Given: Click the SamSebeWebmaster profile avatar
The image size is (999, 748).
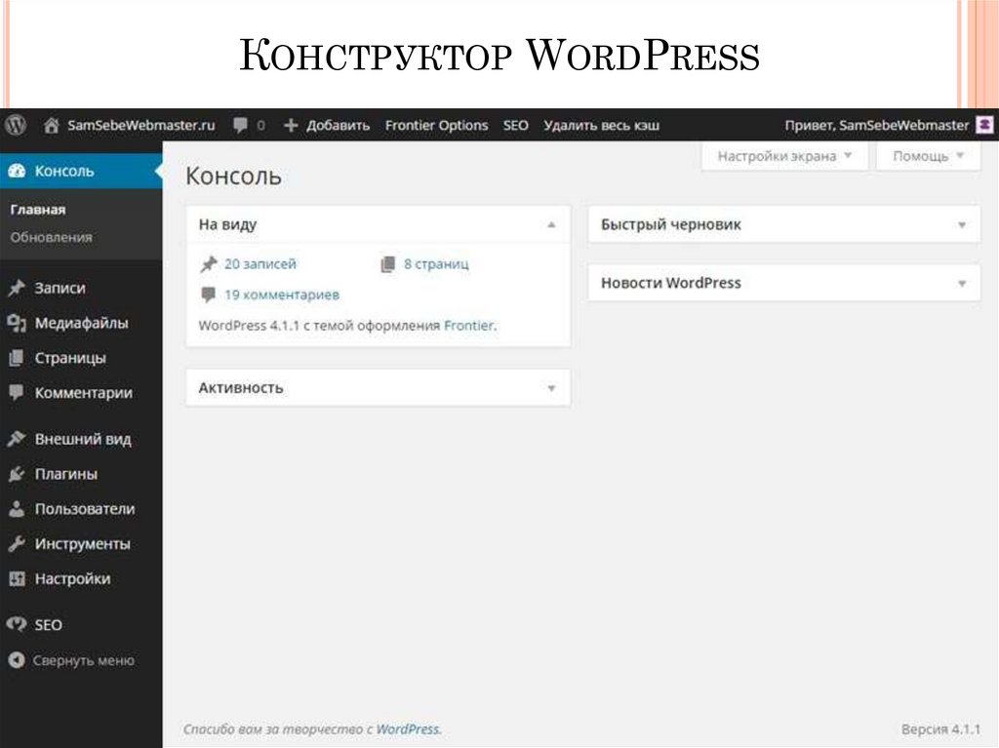Looking at the screenshot, I should pos(984,125).
